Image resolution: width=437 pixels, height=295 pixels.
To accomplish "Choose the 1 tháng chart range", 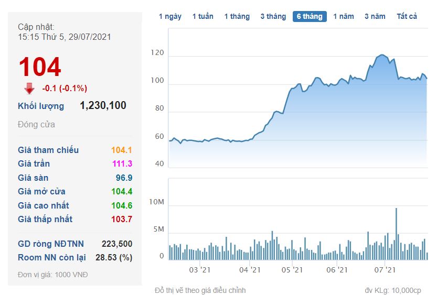I will click(x=237, y=16).
